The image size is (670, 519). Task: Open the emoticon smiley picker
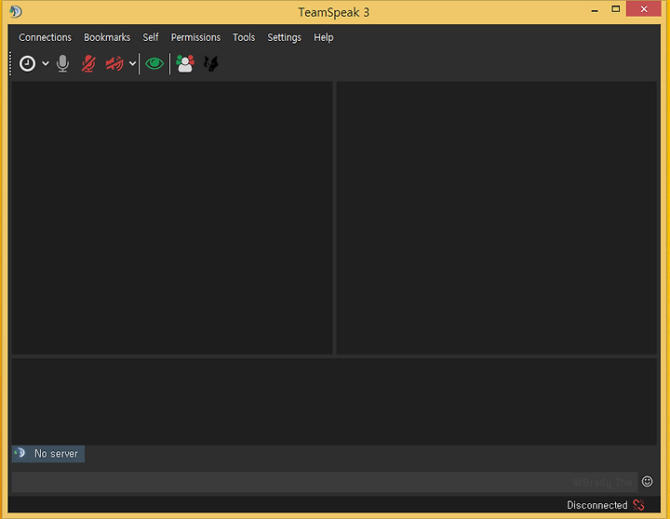tap(648, 482)
